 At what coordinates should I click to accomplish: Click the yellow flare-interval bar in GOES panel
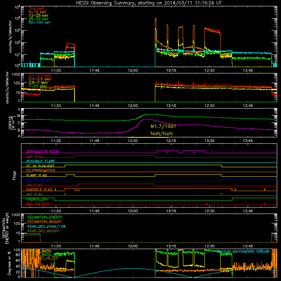148,137
